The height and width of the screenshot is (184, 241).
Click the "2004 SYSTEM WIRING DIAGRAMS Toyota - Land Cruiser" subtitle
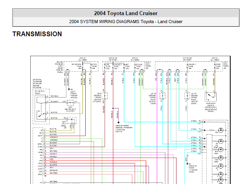(x=126, y=22)
